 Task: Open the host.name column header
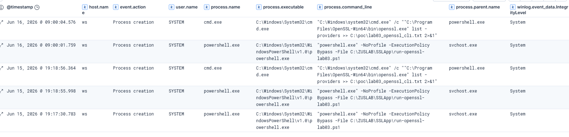coord(98,10)
